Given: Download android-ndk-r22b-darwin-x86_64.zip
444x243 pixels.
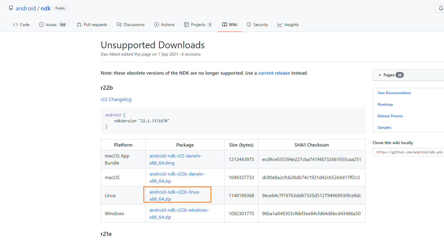Looking at the screenshot, I should coord(177,177).
